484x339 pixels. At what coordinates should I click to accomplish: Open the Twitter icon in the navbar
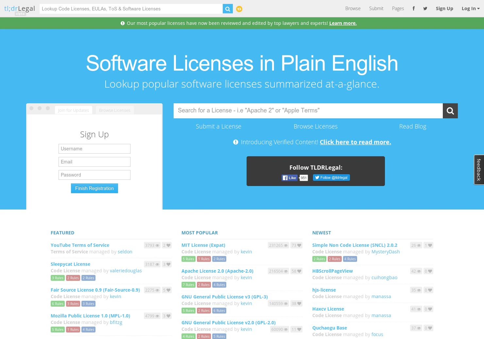click(425, 8)
